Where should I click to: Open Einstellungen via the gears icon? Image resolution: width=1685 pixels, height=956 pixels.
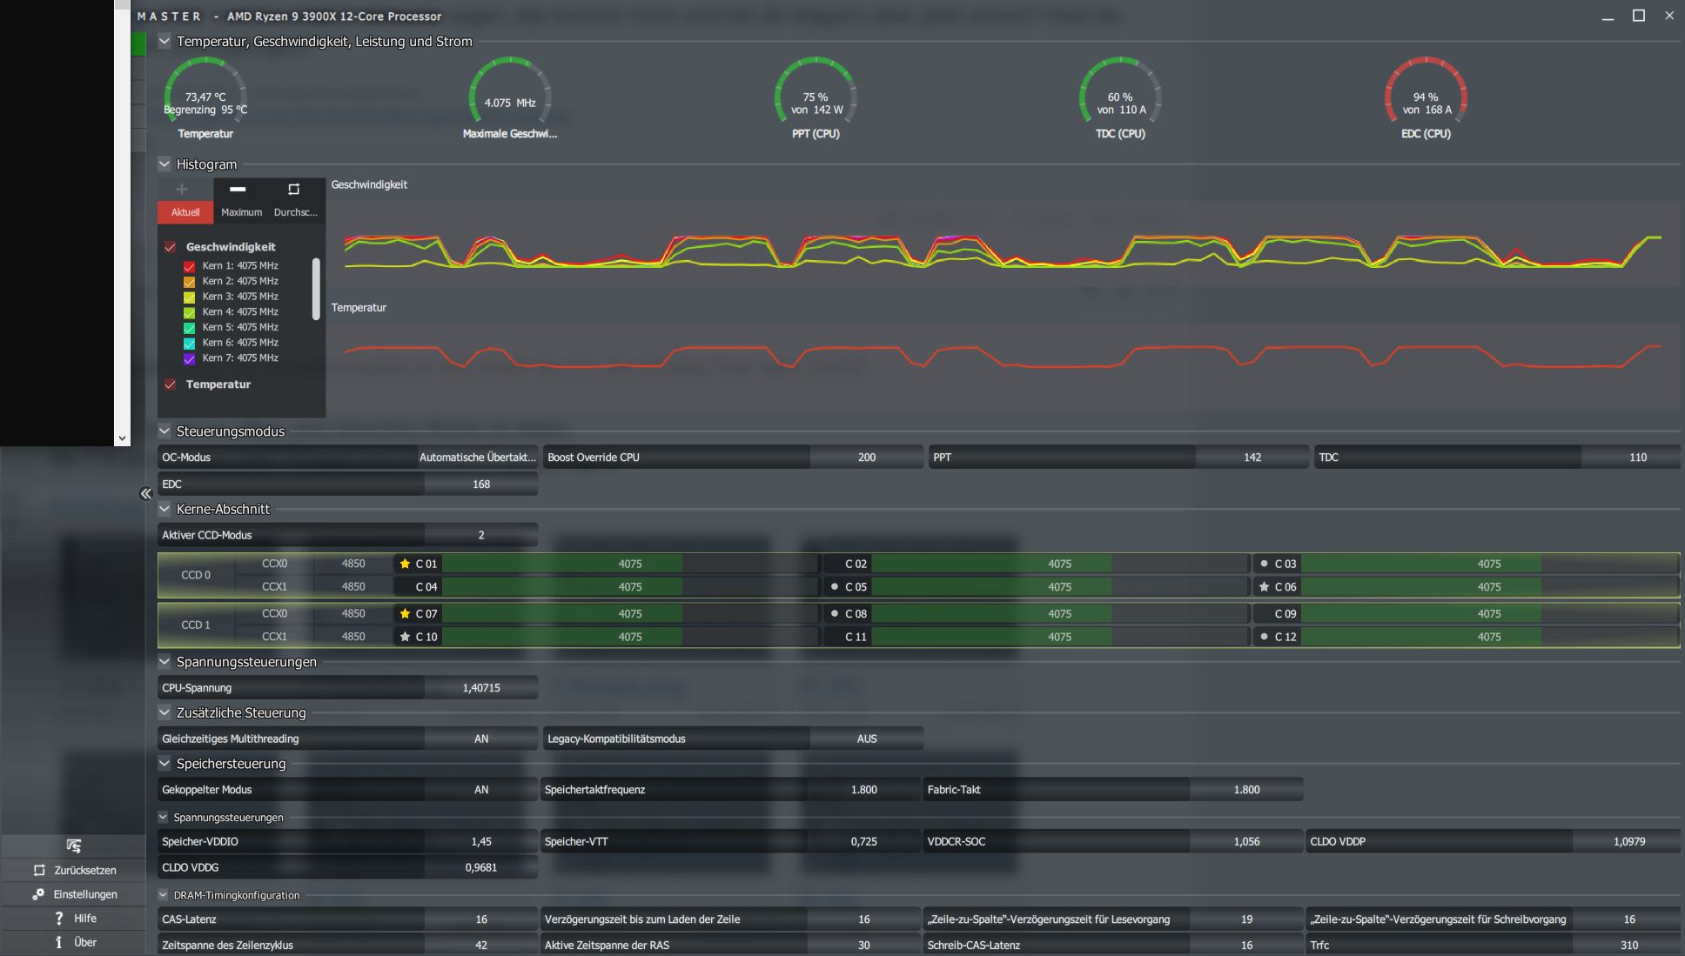(38, 894)
